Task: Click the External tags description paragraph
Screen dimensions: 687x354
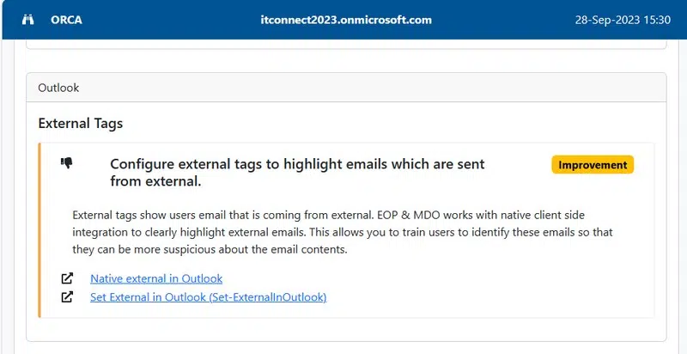Action: 342,233
